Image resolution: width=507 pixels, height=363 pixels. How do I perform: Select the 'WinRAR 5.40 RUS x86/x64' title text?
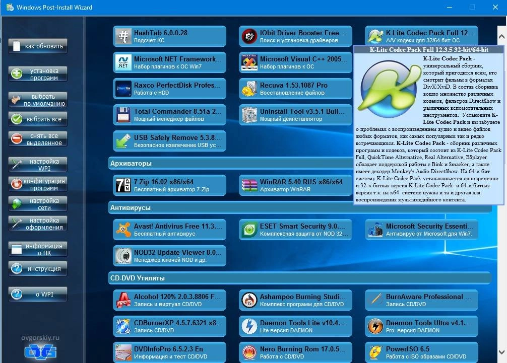tap(301, 182)
